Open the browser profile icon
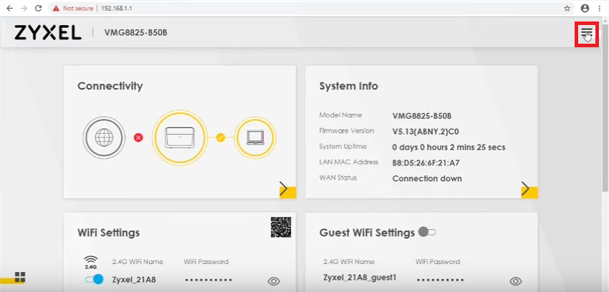The image size is (609, 292). point(585,8)
